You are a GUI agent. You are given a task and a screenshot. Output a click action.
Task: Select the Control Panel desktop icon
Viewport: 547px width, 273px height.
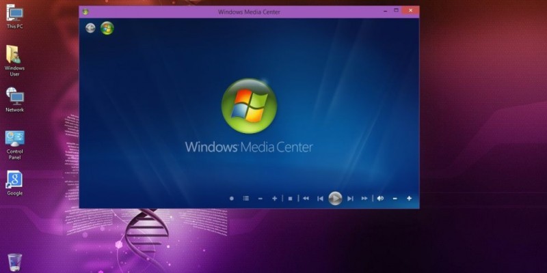(14, 145)
